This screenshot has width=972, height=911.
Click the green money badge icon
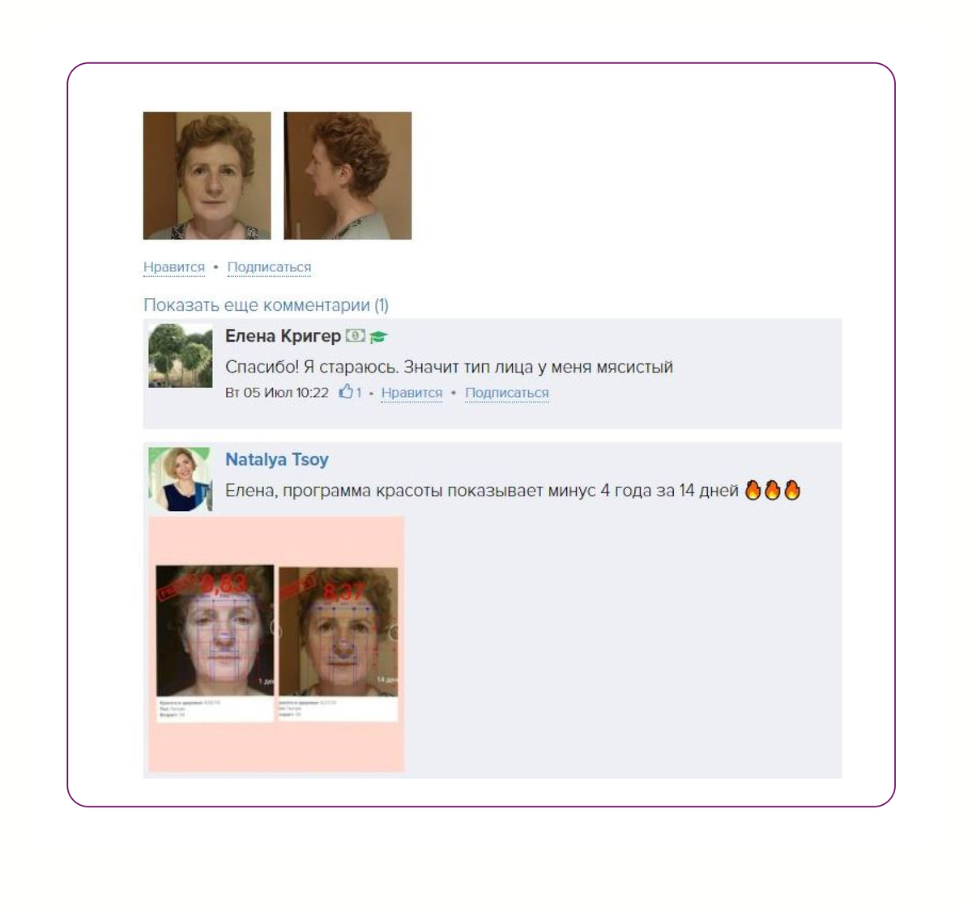(355, 335)
